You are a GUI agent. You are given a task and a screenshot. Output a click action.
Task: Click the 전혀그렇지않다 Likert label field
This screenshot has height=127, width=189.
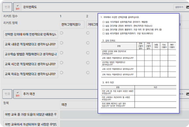[72, 24]
